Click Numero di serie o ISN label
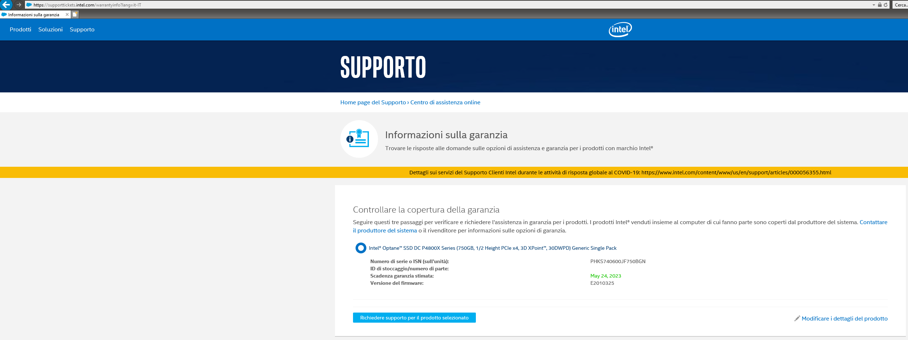908x340 pixels. point(410,261)
